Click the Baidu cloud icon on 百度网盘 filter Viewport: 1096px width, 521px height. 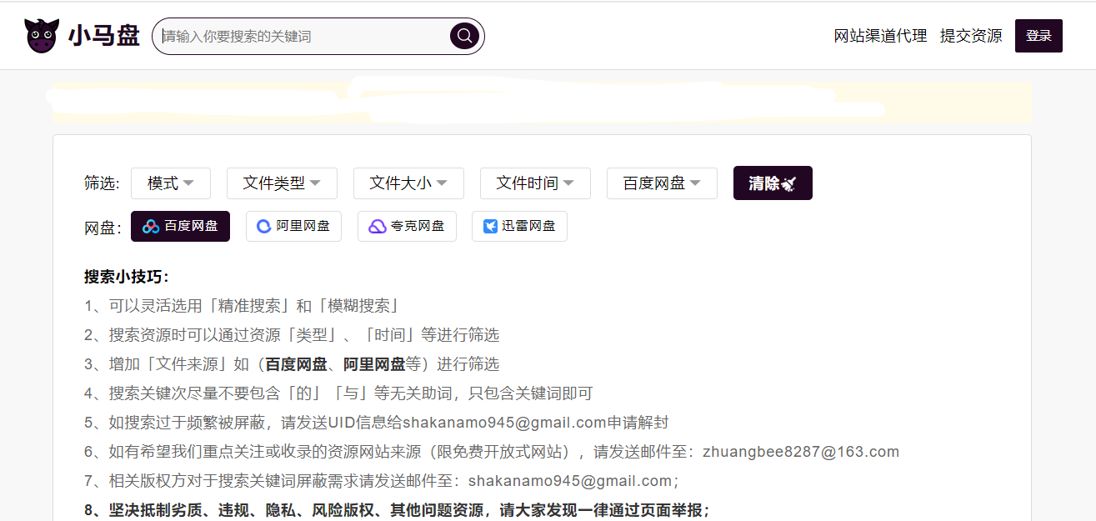click(x=150, y=226)
